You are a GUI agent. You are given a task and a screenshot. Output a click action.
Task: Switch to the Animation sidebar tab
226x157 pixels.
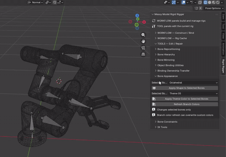[x=223, y=49]
